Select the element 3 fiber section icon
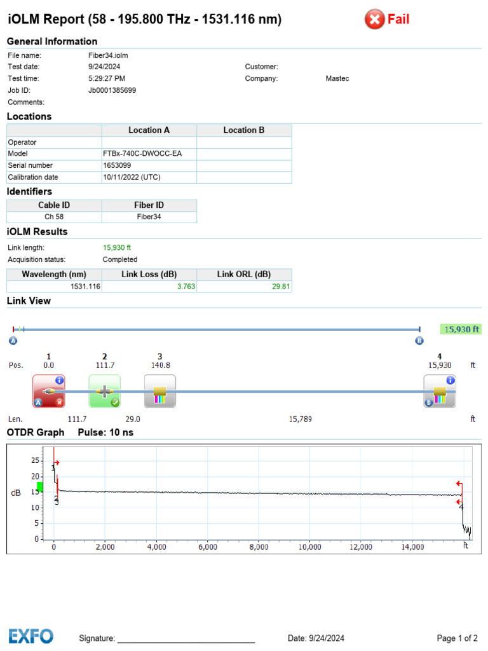The height and width of the screenshot is (651, 488). [159, 391]
